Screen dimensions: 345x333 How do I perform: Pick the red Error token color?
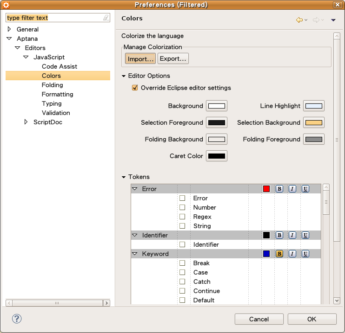coord(266,189)
